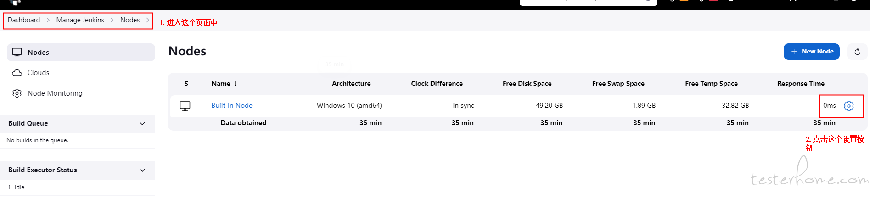Click the plus icon on New Node button
Viewport: 870px width, 197px height.
click(794, 52)
